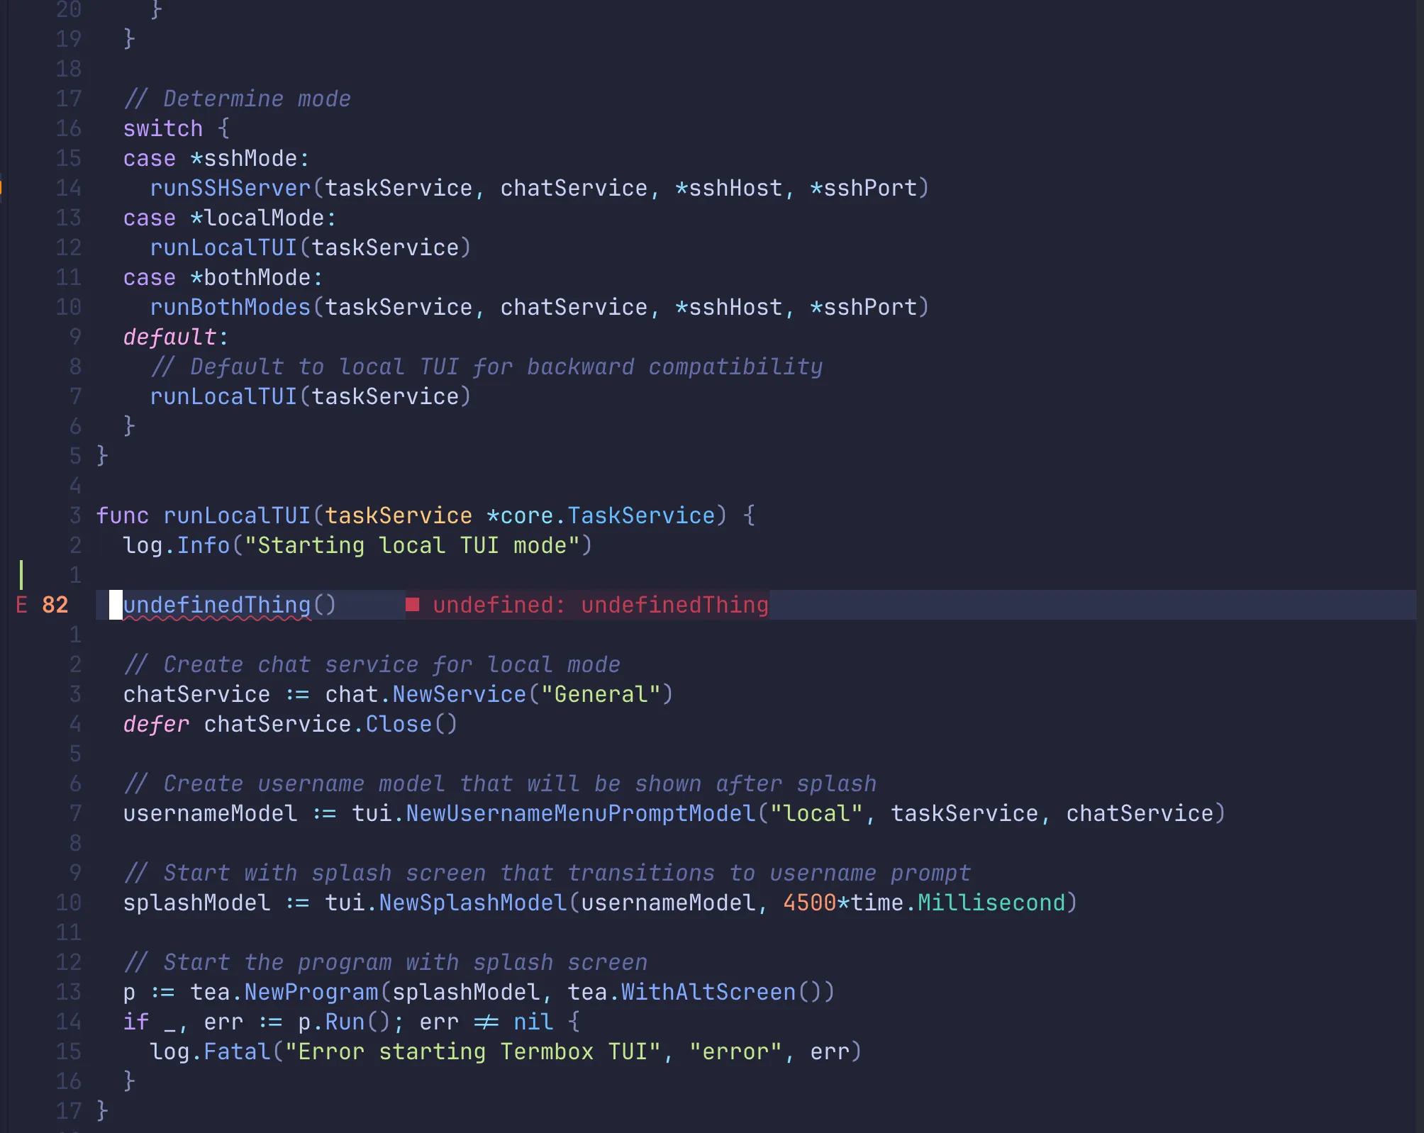Click log.Info call
Viewport: 1424px width, 1133px height.
177,545
